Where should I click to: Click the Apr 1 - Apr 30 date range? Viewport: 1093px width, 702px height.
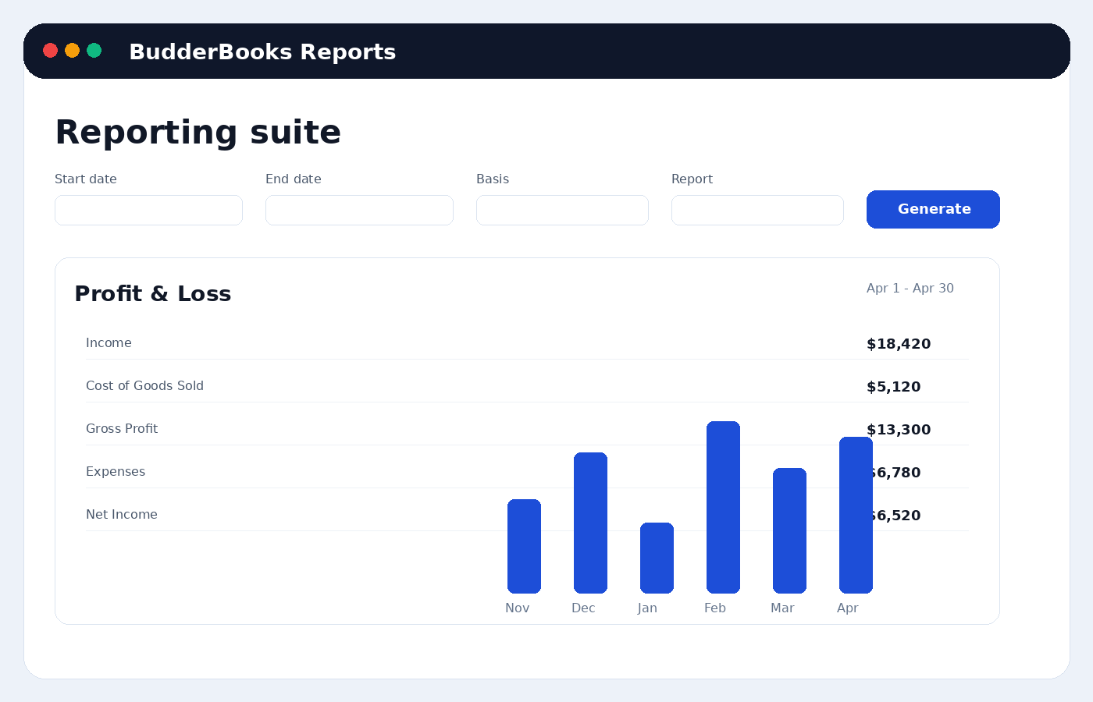coord(910,288)
